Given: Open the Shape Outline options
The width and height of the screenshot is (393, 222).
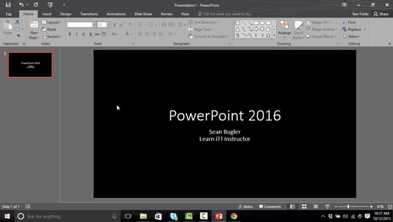Looking at the screenshot, I should click(x=322, y=29).
